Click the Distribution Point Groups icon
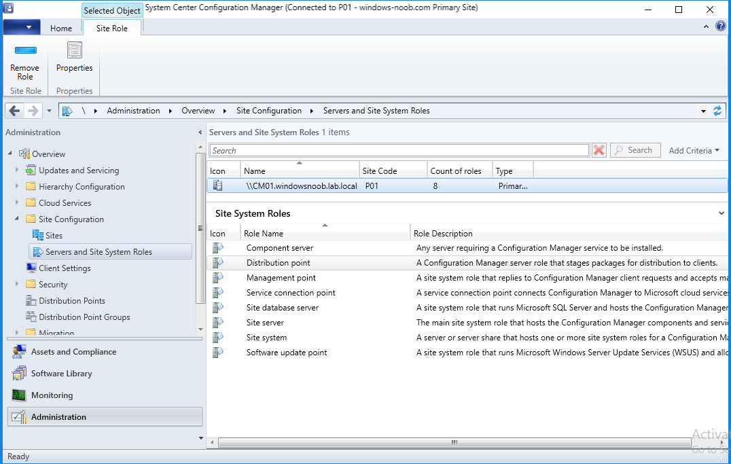The image size is (731, 464). (31, 317)
